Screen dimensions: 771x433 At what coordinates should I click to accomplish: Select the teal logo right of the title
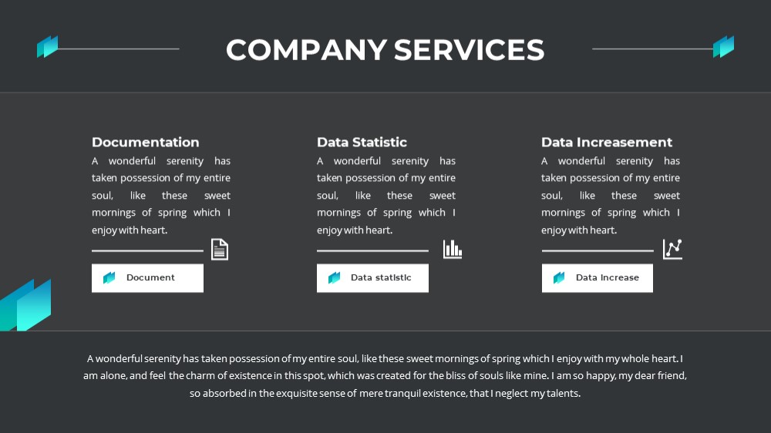tap(724, 47)
